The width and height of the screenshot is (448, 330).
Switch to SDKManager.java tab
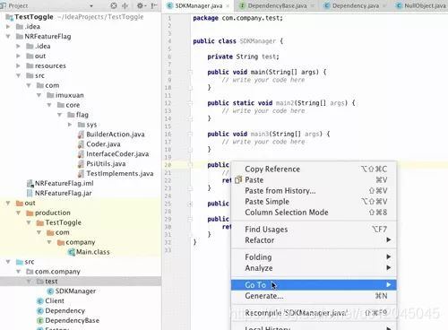coord(198,5)
